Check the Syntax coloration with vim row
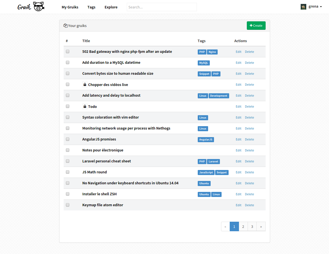This screenshot has width=329, height=254. click(68, 117)
